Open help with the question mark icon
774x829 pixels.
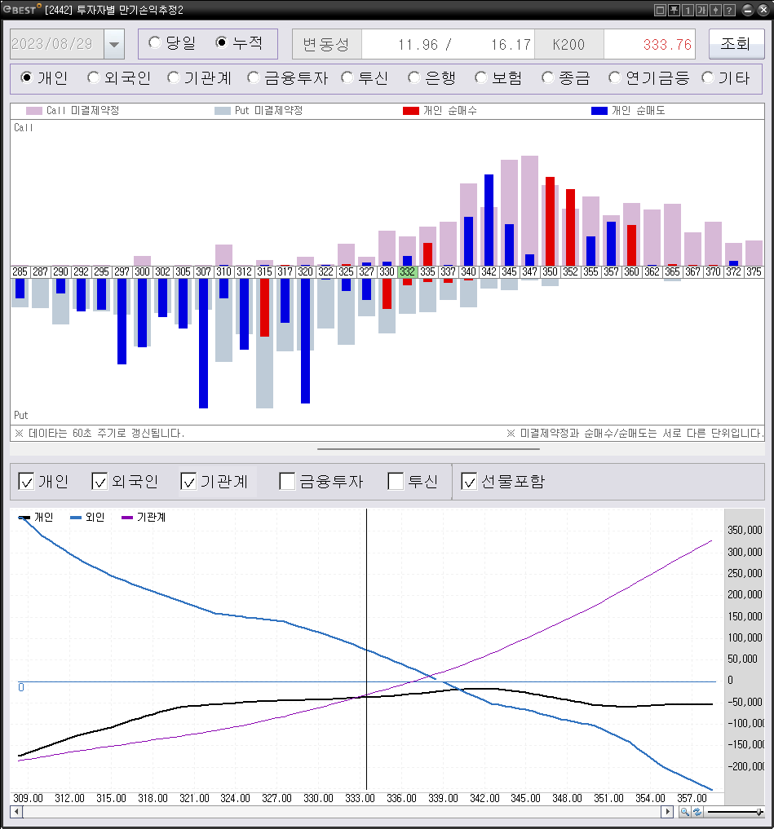point(729,10)
